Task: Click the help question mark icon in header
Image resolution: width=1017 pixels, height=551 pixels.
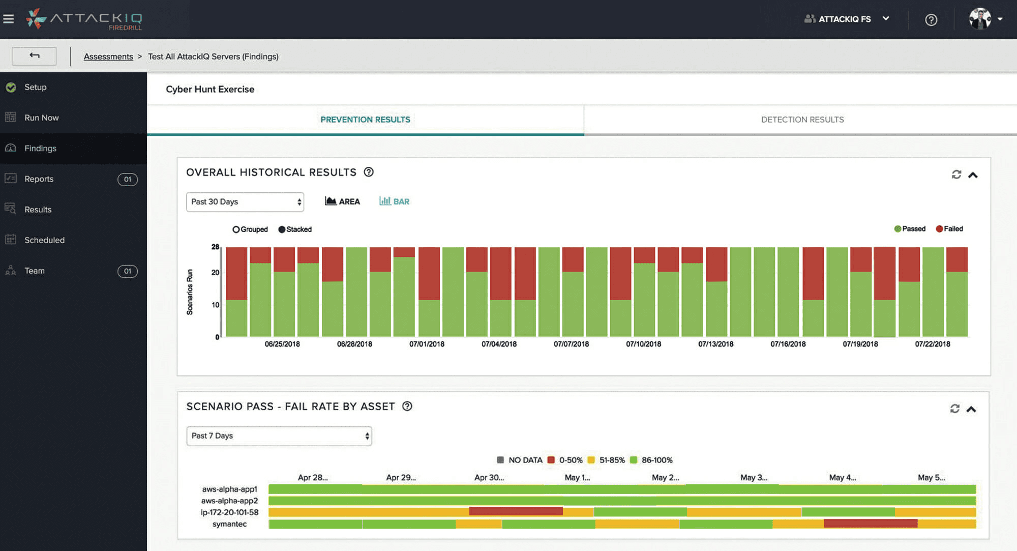Action: coord(931,20)
